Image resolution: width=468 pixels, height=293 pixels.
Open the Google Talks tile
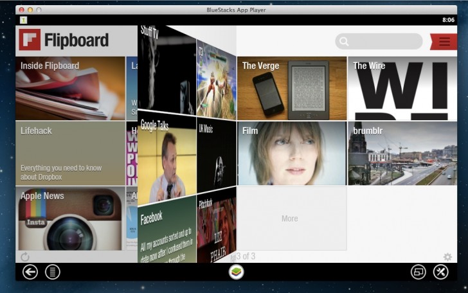(x=166, y=158)
